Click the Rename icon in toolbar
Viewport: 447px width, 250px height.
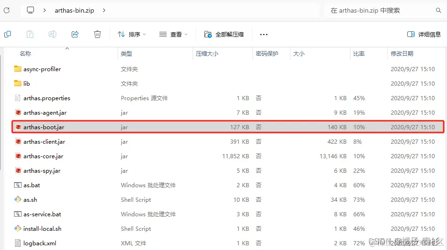(x=52, y=35)
